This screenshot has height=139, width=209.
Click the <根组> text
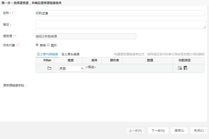91,67
